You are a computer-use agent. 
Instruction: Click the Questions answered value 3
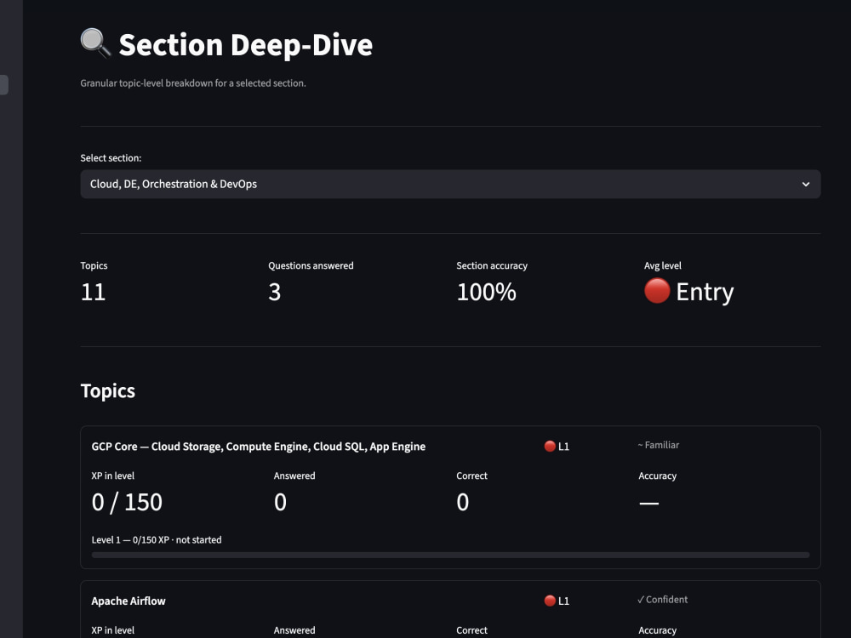(275, 292)
